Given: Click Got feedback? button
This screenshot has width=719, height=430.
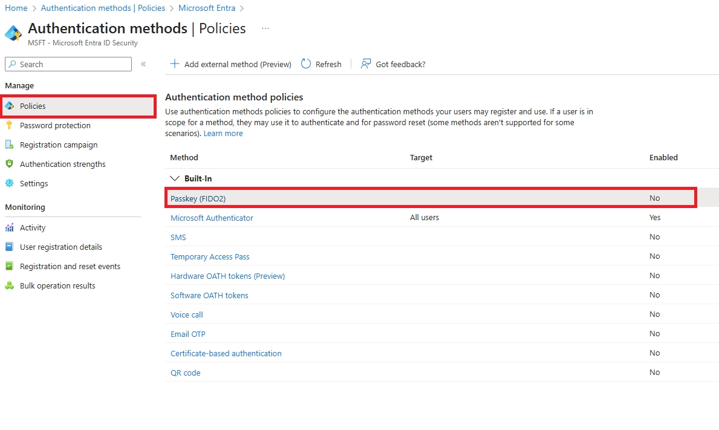Looking at the screenshot, I should tap(393, 64).
